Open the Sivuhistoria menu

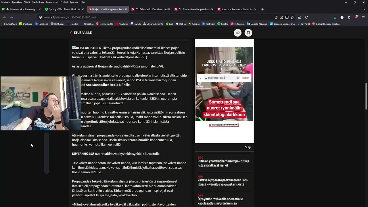pyautogui.click(x=38, y=2)
